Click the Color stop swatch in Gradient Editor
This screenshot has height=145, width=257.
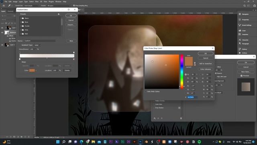click(32, 70)
